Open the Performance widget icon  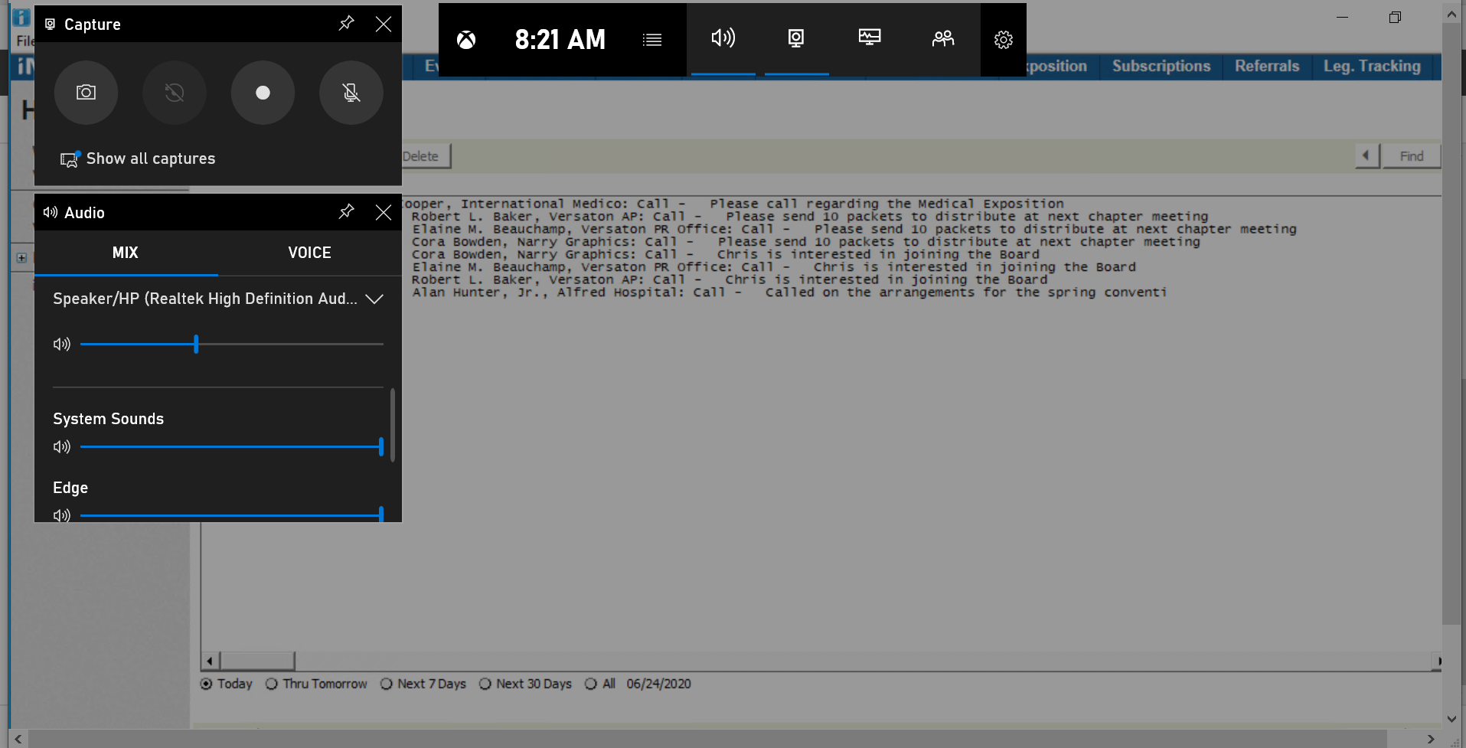[x=870, y=38]
